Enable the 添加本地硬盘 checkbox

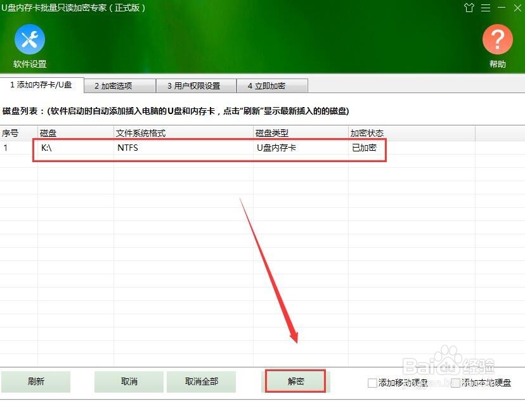455,383
